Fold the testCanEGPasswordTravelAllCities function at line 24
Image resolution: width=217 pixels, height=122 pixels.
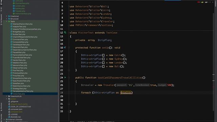[x=69, y=78]
